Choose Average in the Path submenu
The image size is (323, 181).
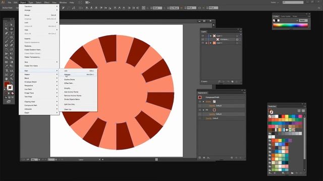coord(78,74)
